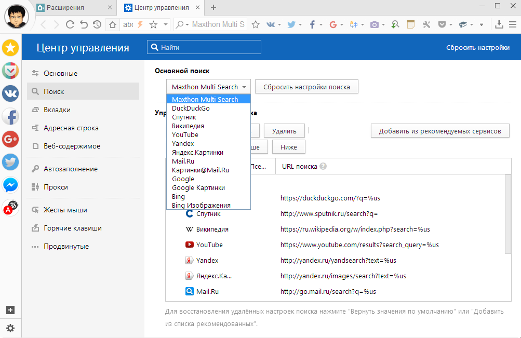
Task: Click the Google toolbar icon
Action: 333,24
